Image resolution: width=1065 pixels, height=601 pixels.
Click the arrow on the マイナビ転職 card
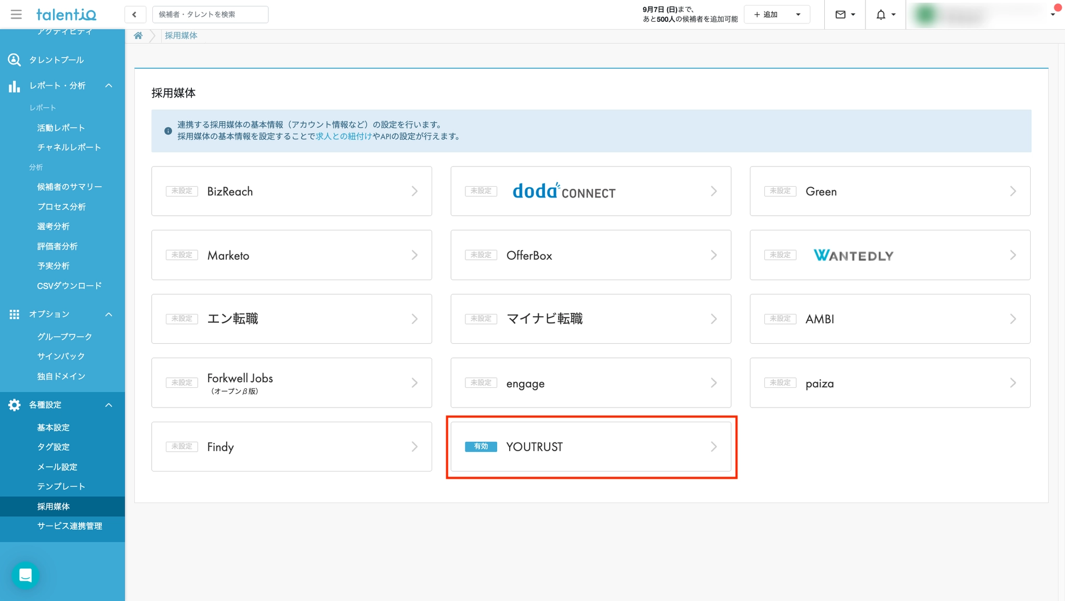click(714, 319)
